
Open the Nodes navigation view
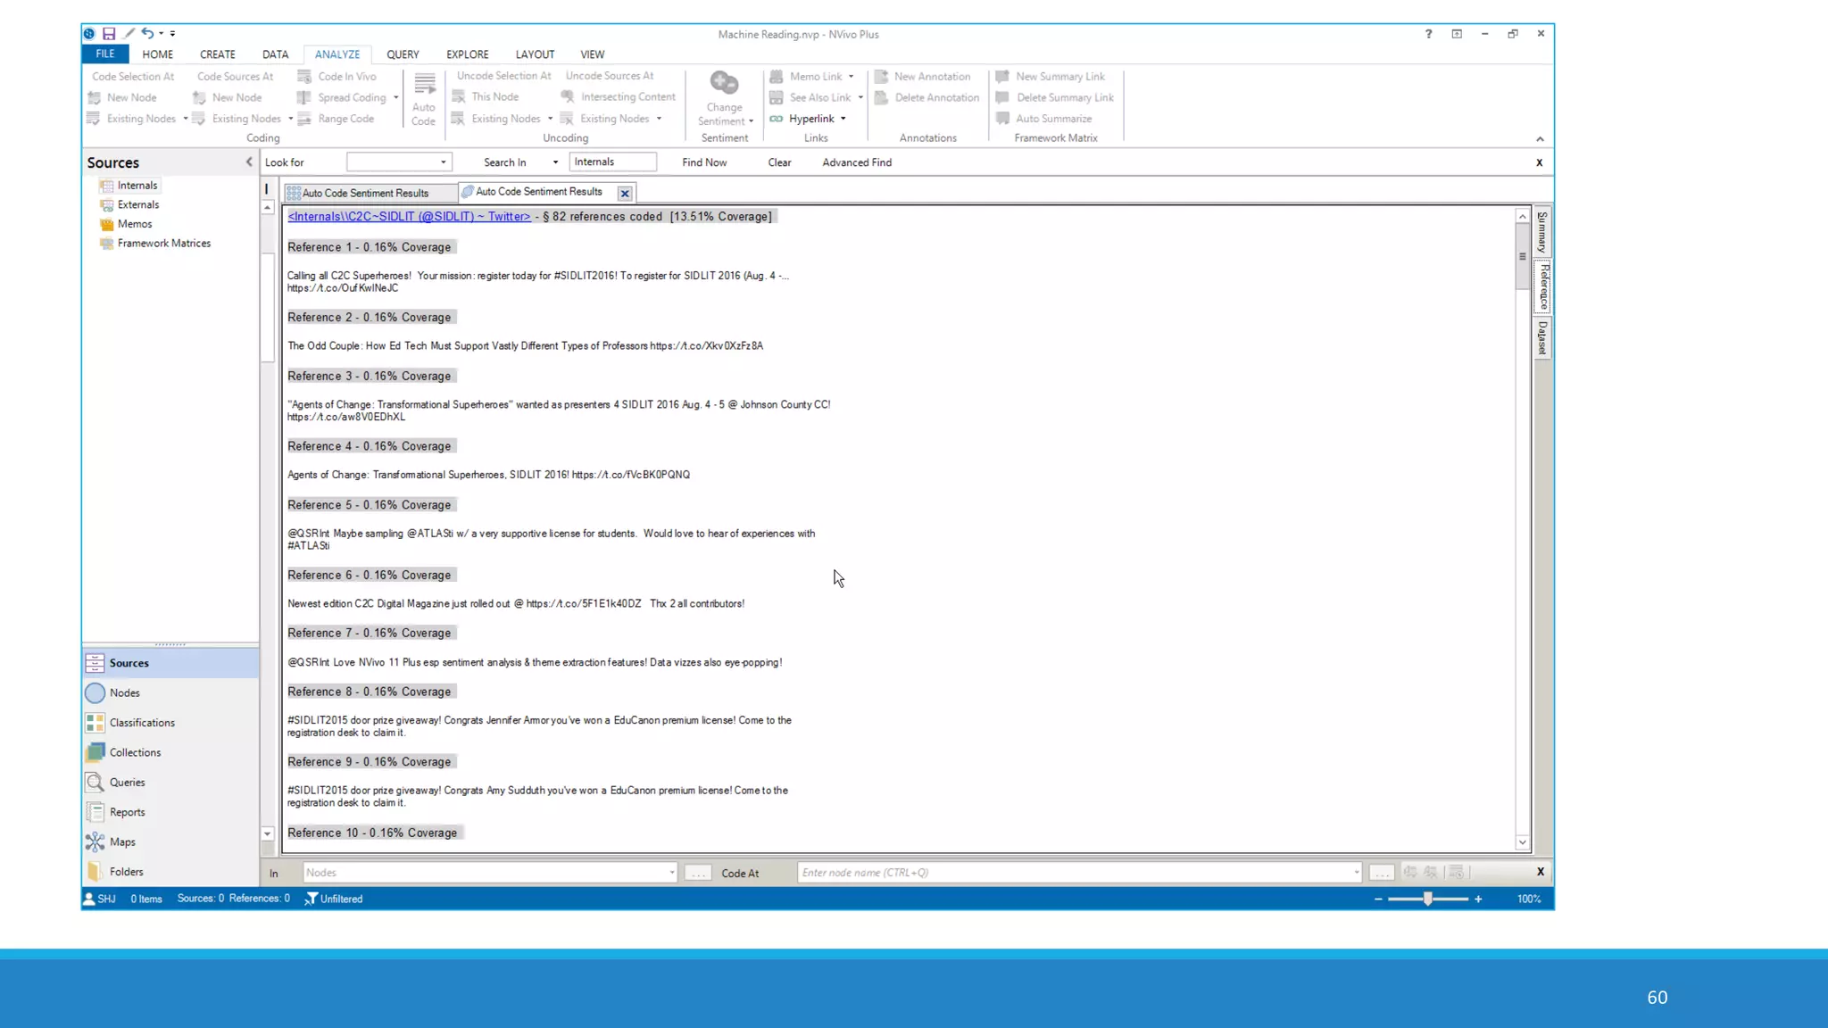(x=124, y=692)
